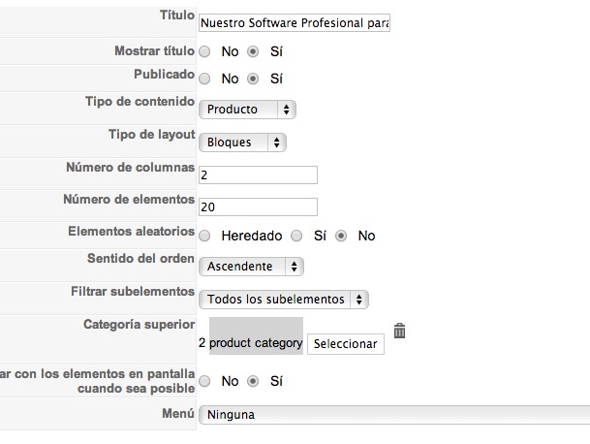Focus the Número de elementos field
This screenshot has width=590, height=444.
click(x=258, y=206)
